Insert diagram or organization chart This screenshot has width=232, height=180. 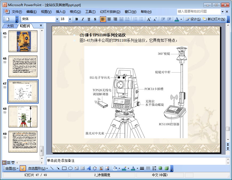(x=95, y=168)
